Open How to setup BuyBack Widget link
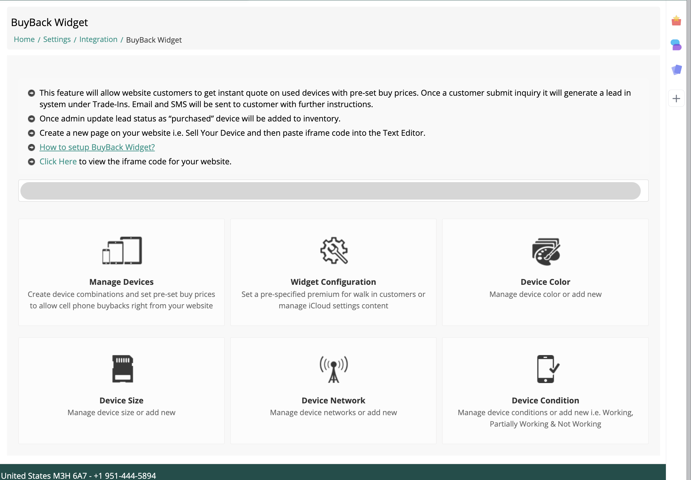Image resolution: width=691 pixels, height=480 pixels. point(97,147)
